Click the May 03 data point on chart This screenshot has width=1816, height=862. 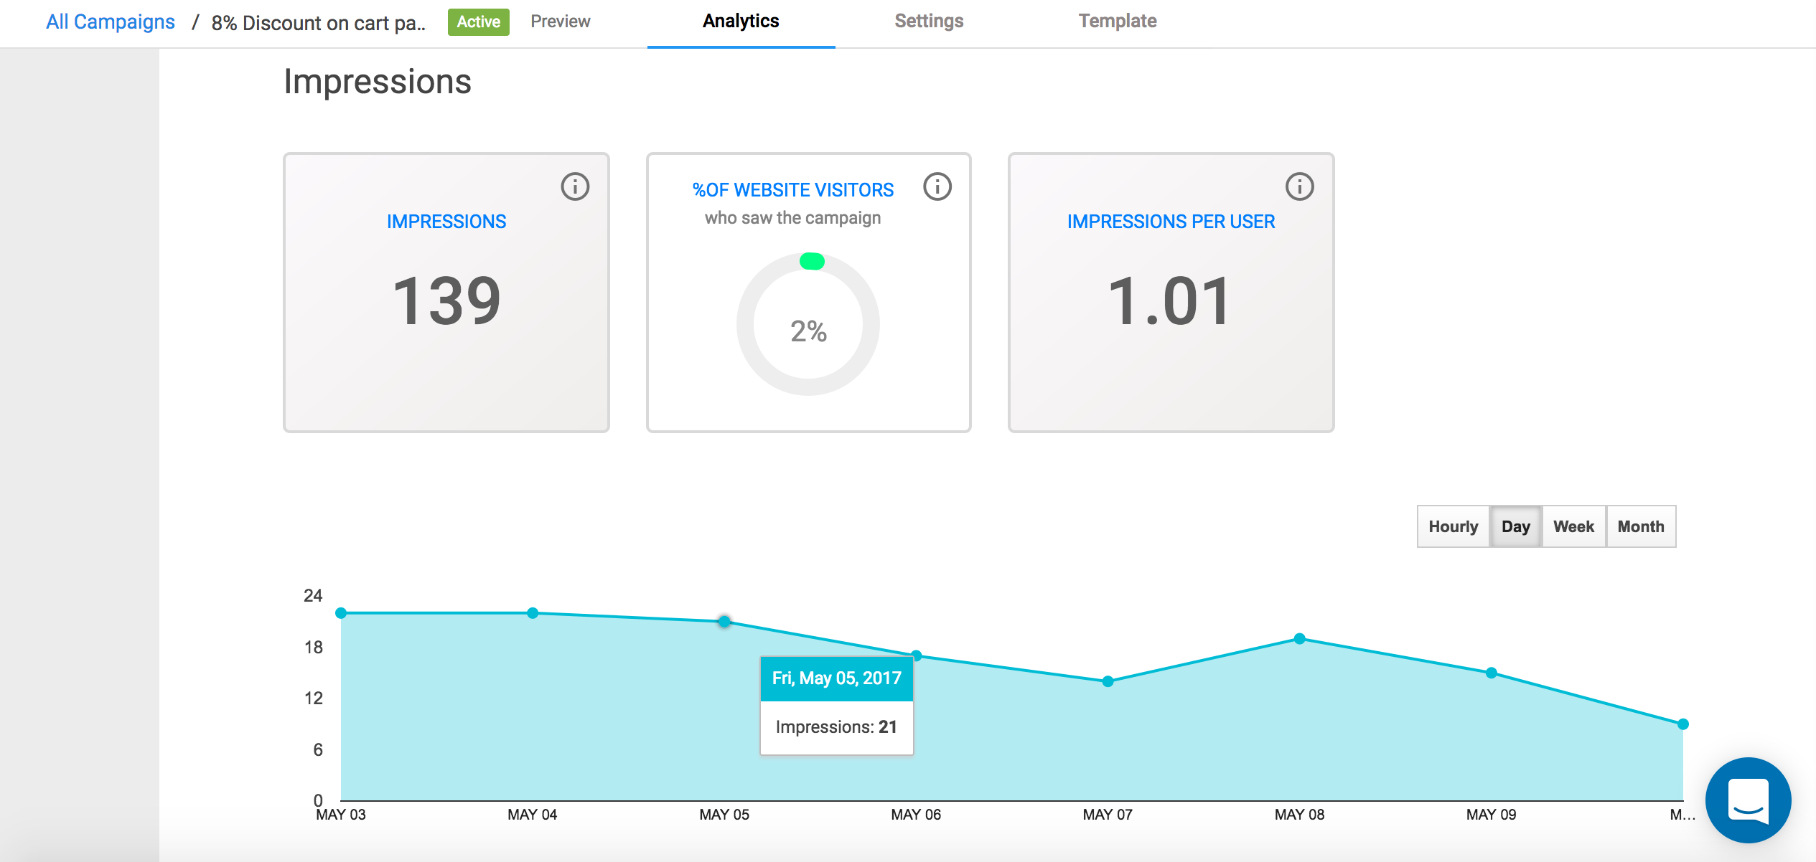tap(342, 613)
